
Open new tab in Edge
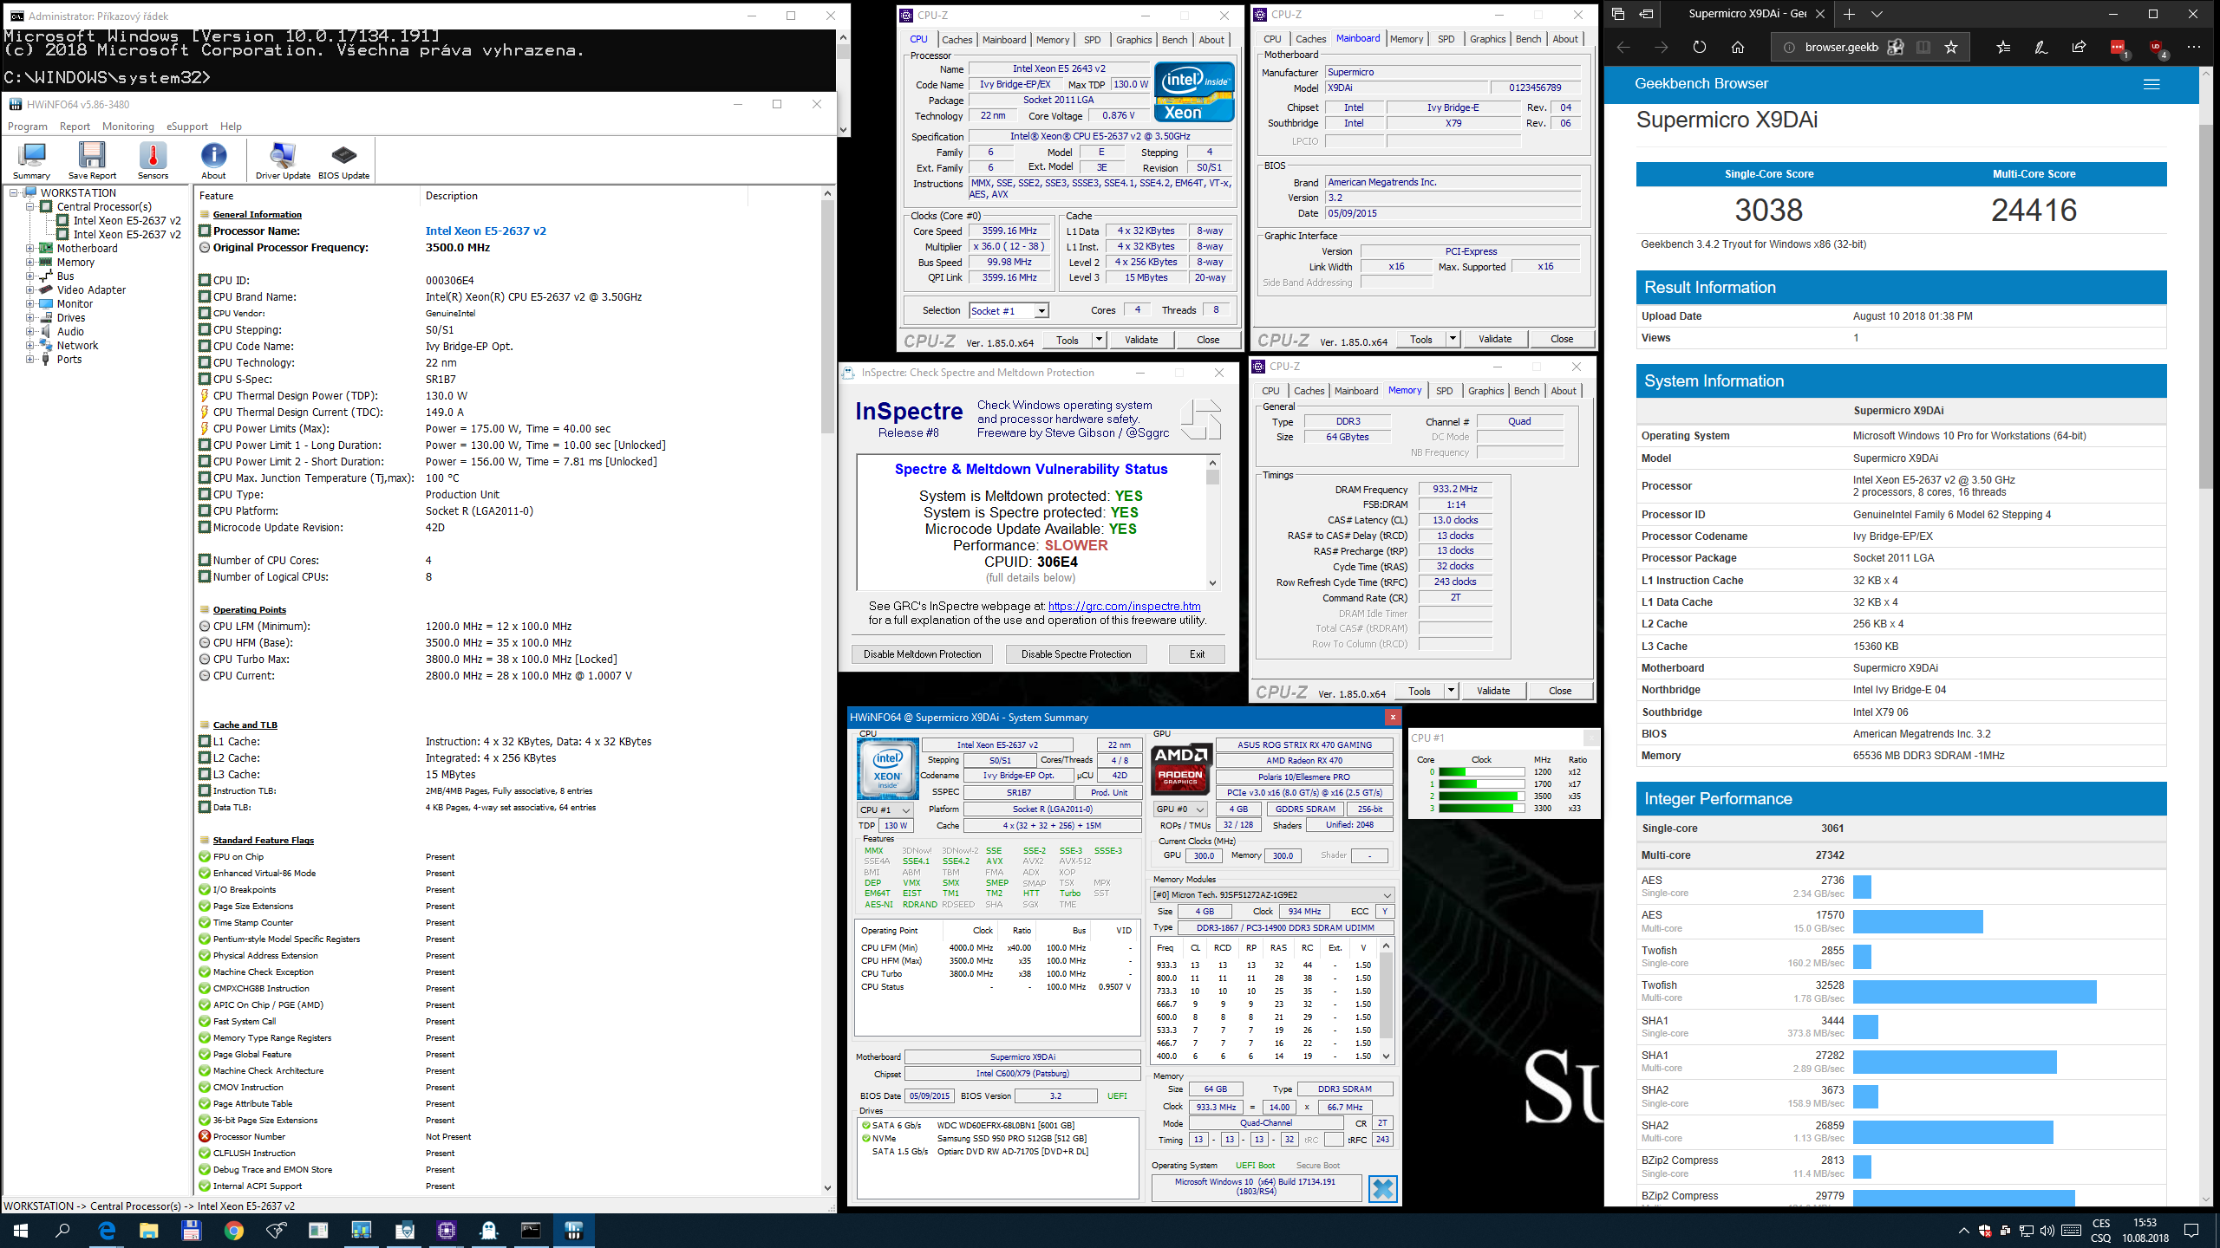(x=1849, y=14)
